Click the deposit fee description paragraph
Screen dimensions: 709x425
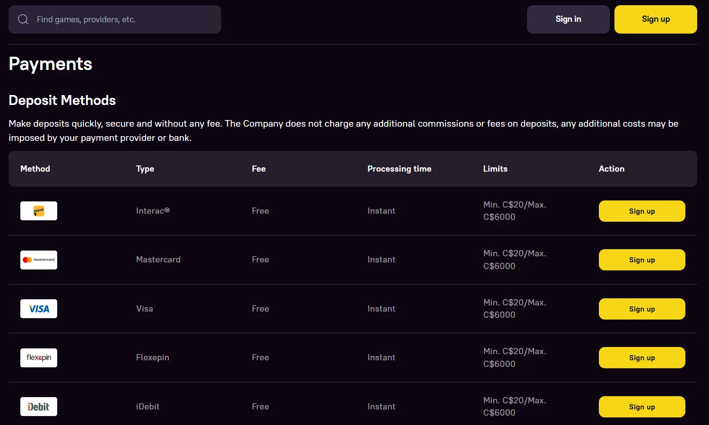(x=344, y=130)
